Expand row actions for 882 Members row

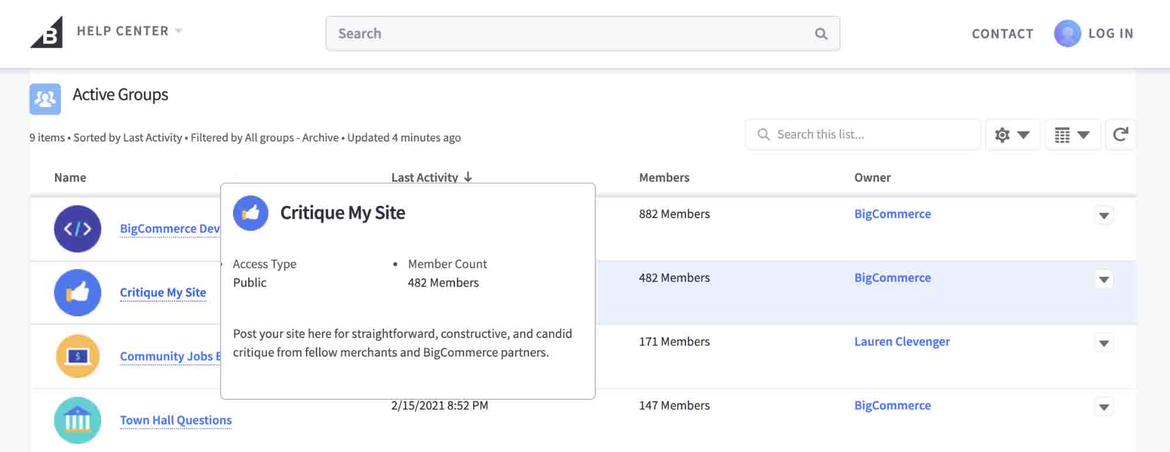1104,215
